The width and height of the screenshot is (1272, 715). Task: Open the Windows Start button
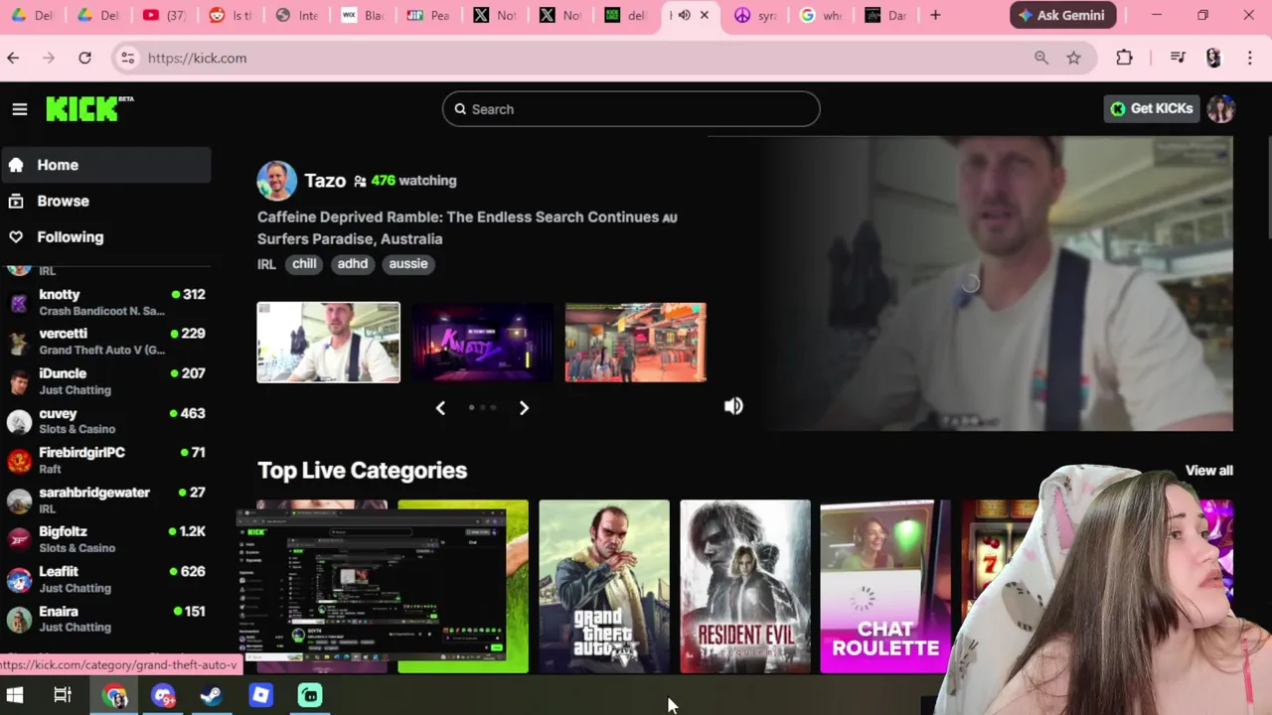[15, 695]
